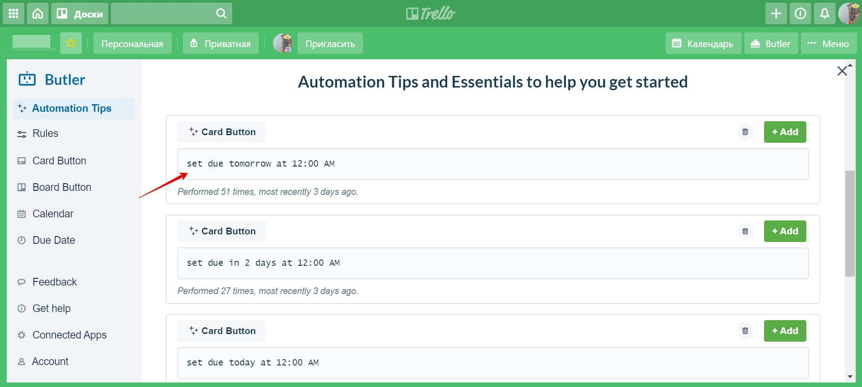
Task: Go to Trello home via house icon
Action: pos(38,13)
